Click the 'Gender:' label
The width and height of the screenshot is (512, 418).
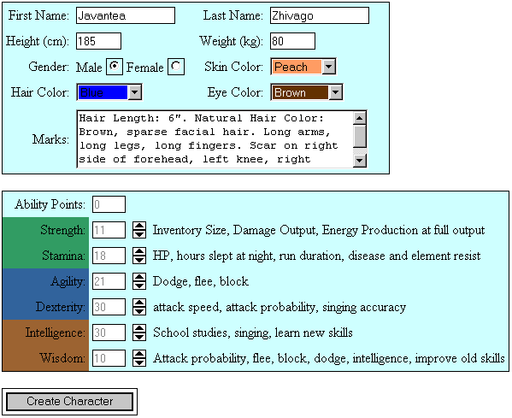coord(49,67)
